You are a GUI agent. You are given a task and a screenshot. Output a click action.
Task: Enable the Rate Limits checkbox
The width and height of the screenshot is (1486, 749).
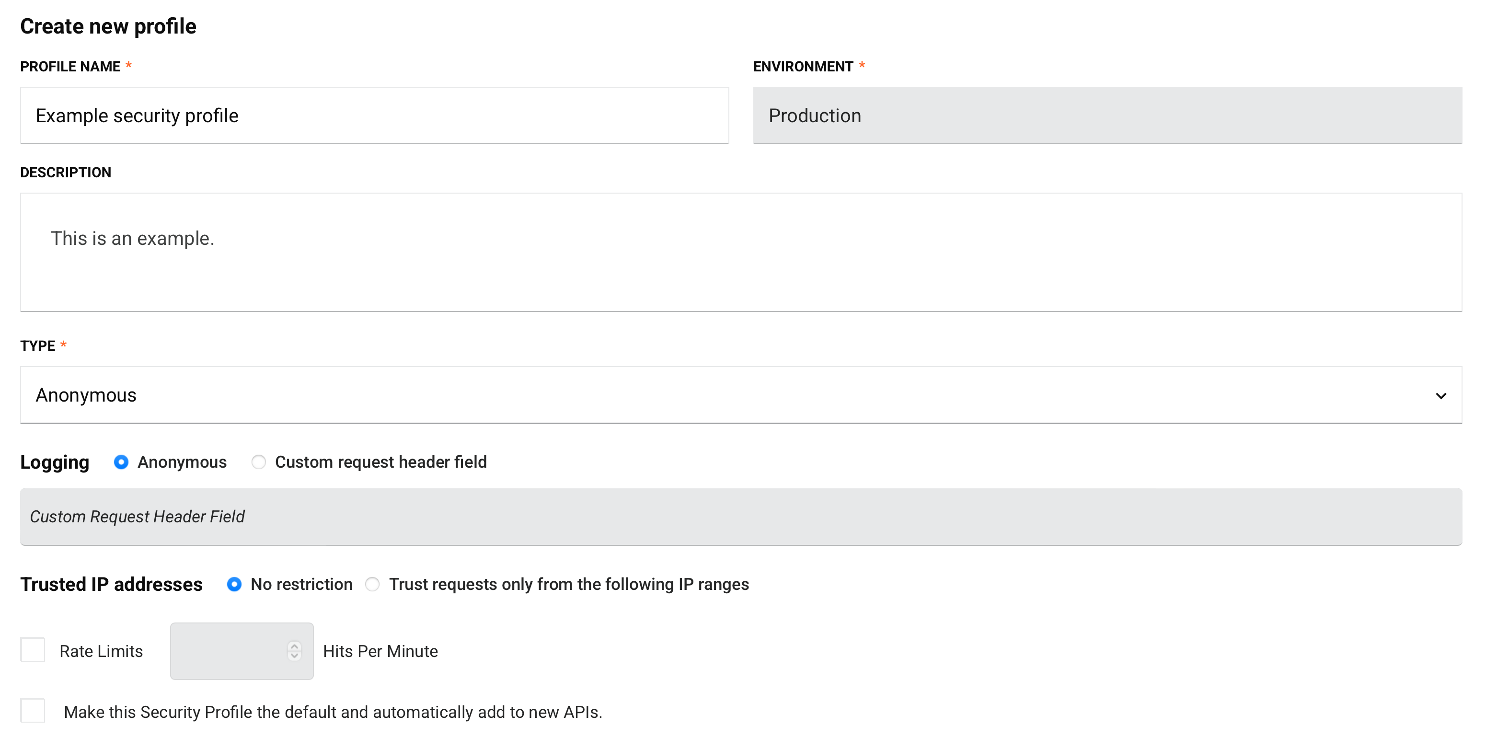(x=33, y=650)
